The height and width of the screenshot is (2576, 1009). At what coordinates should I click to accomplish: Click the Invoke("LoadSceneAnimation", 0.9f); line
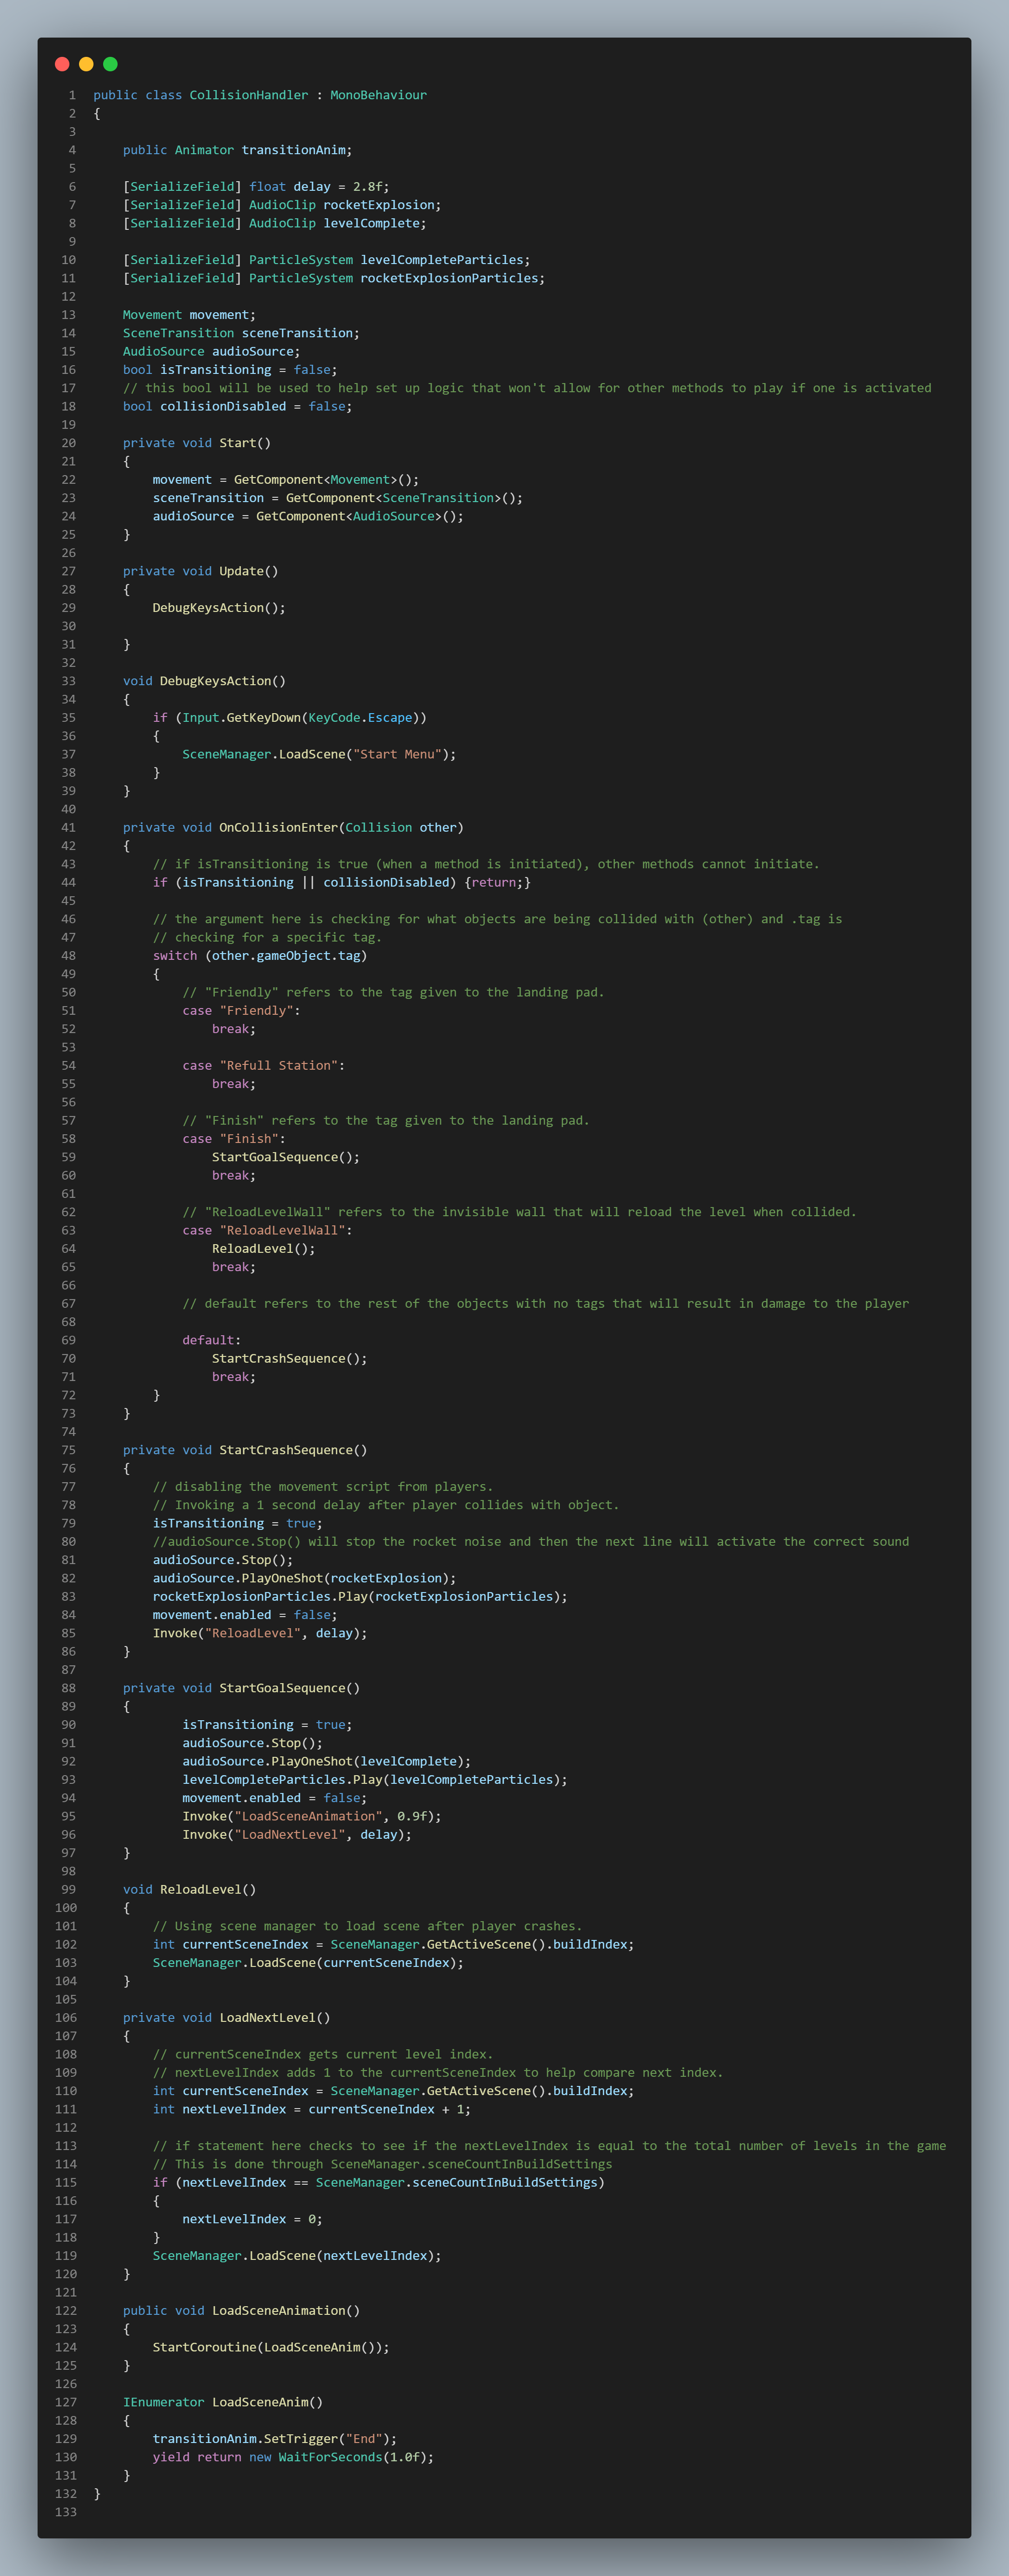pos(312,1816)
